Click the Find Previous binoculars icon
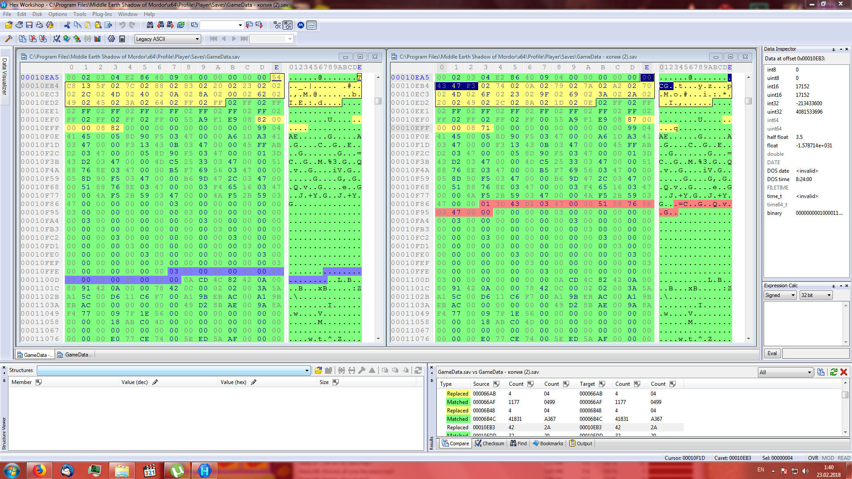 [160, 25]
